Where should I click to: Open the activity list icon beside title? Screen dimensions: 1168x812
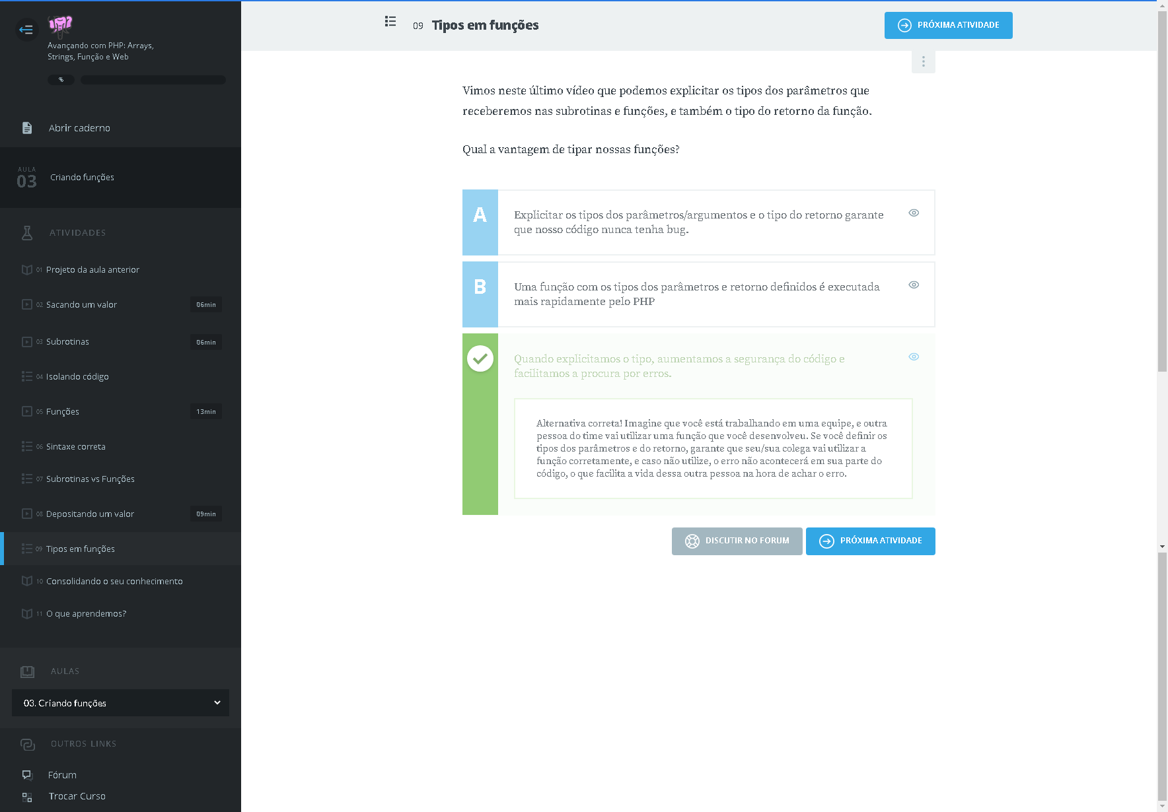coord(390,22)
